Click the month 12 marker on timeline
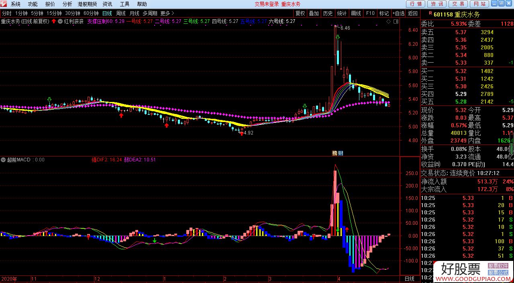 [97, 279]
